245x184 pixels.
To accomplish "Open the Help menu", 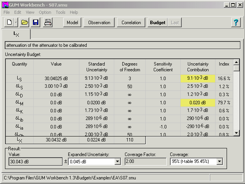I will (74, 12).
